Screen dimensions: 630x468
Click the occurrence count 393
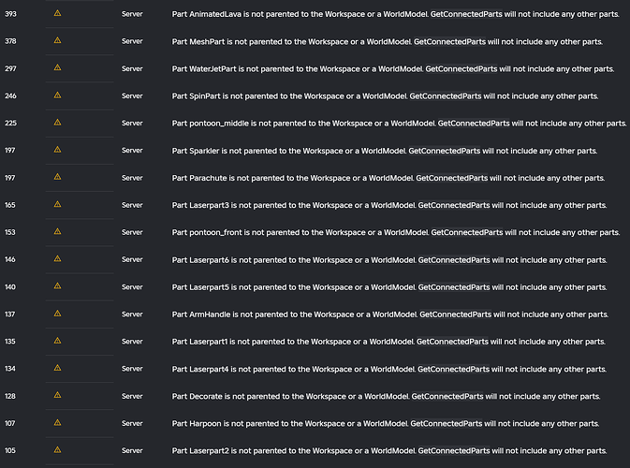tap(11, 14)
